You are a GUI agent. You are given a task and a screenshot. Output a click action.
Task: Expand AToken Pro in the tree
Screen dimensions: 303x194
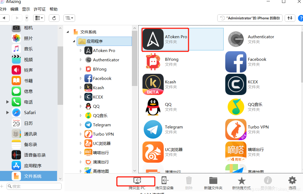(x=81, y=50)
